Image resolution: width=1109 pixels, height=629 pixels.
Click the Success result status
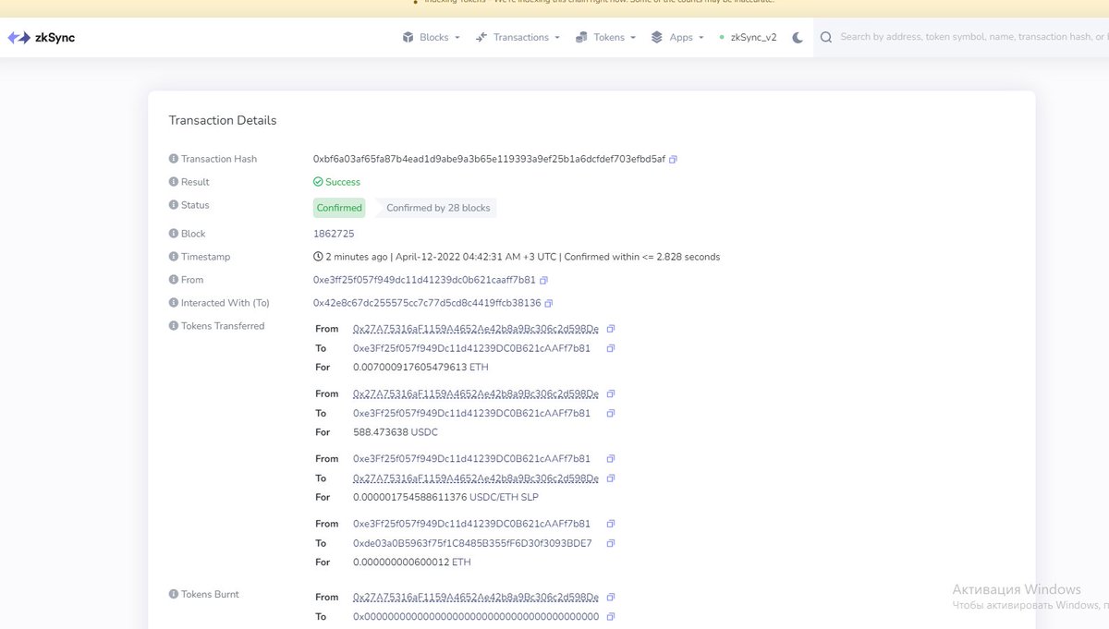336,182
